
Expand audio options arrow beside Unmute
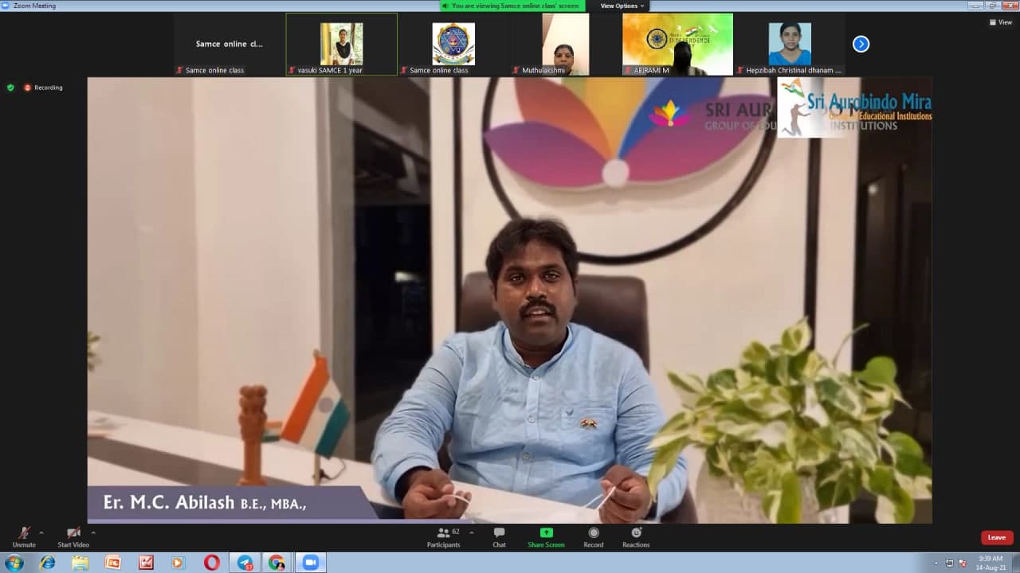[41, 532]
